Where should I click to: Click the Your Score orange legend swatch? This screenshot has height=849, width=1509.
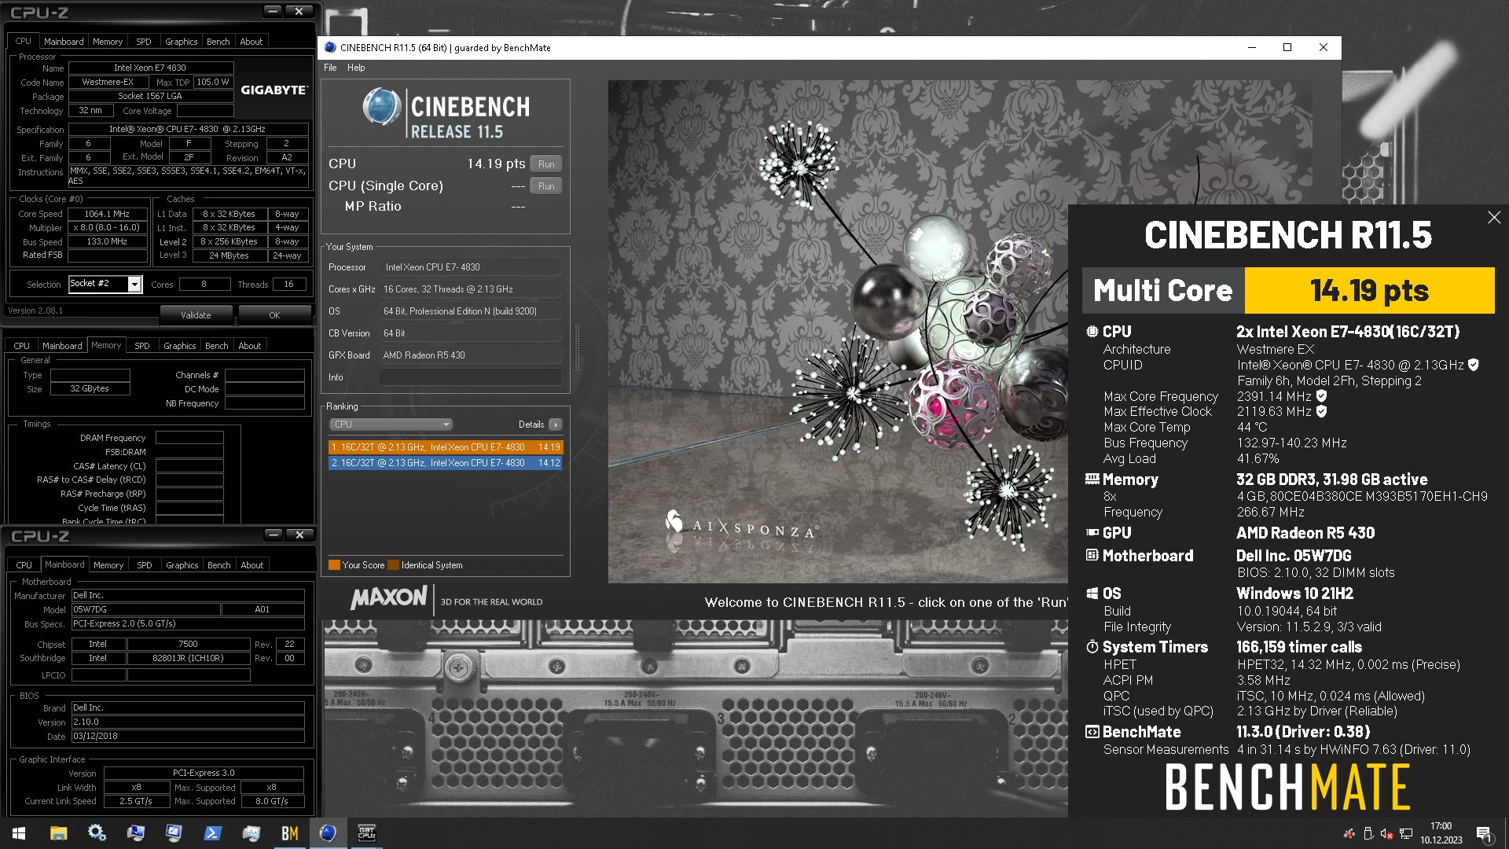(x=334, y=565)
